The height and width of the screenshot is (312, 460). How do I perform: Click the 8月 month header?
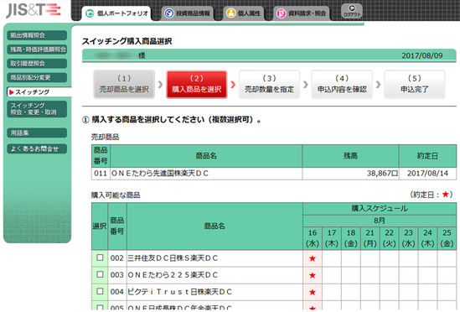[380, 221]
